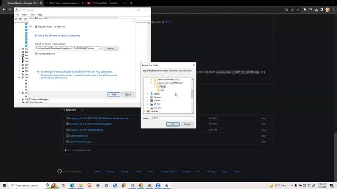Open Device Manager Help menu
Screen dimensions: 337x189
coord(40,15)
